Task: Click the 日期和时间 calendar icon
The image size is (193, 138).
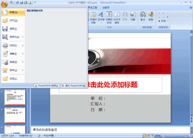Action: pyautogui.click(x=109, y=14)
